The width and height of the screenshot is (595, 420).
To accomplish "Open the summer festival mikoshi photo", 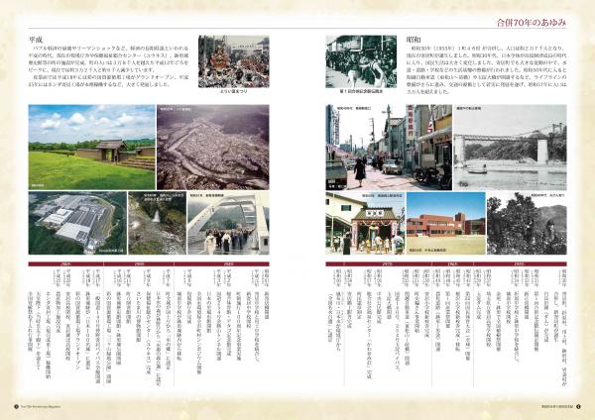I will tap(234, 61).
